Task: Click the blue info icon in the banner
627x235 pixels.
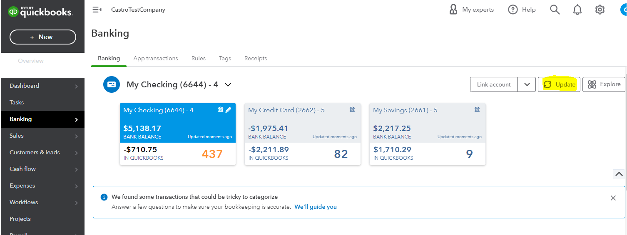Action: point(104,197)
